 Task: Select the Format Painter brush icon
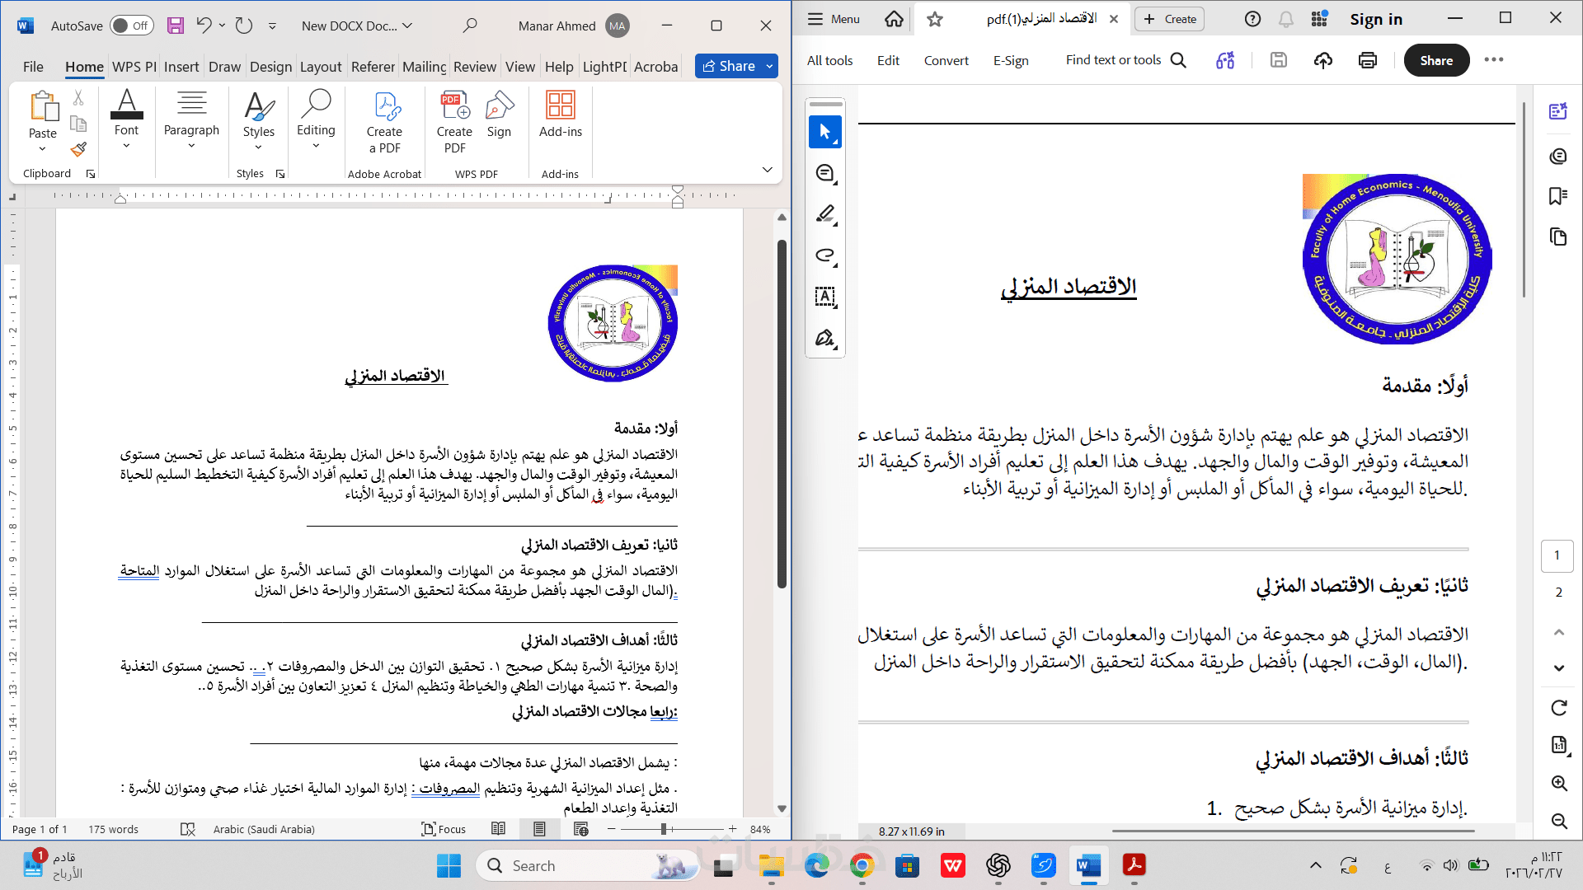78,149
